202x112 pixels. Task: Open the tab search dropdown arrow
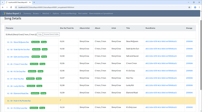click(x=2, y=2)
